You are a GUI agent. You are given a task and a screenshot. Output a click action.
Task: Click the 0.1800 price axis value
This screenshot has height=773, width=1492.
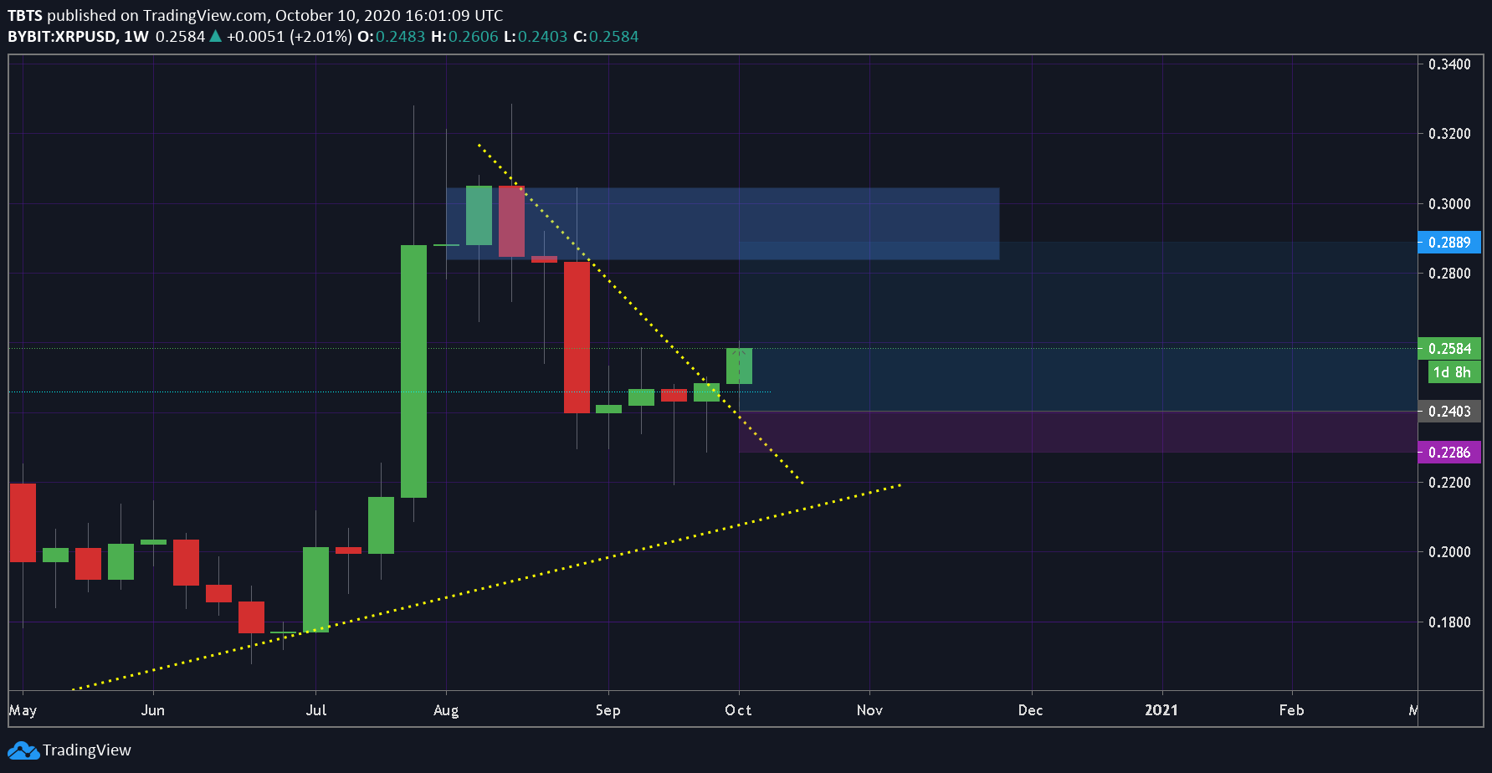(x=1449, y=622)
